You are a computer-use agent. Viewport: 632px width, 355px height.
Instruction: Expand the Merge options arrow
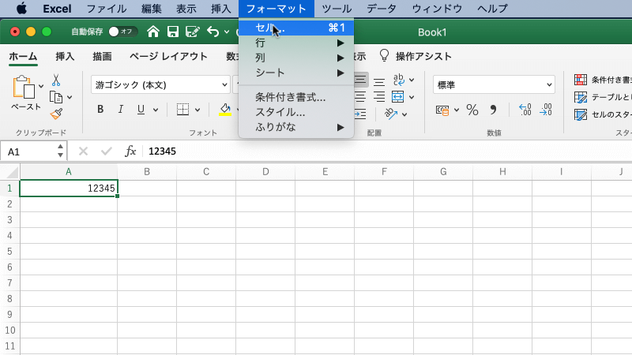coord(412,97)
